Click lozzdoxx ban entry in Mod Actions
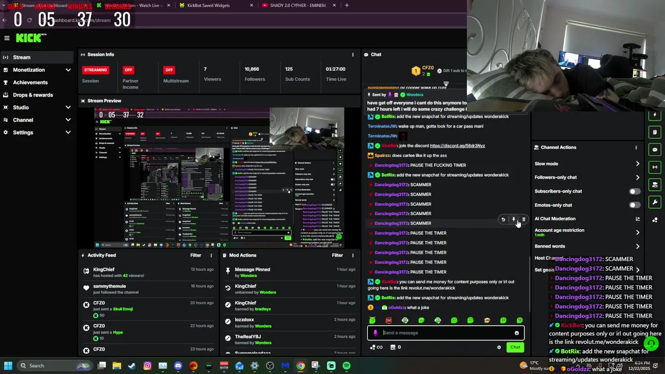 tap(289, 323)
